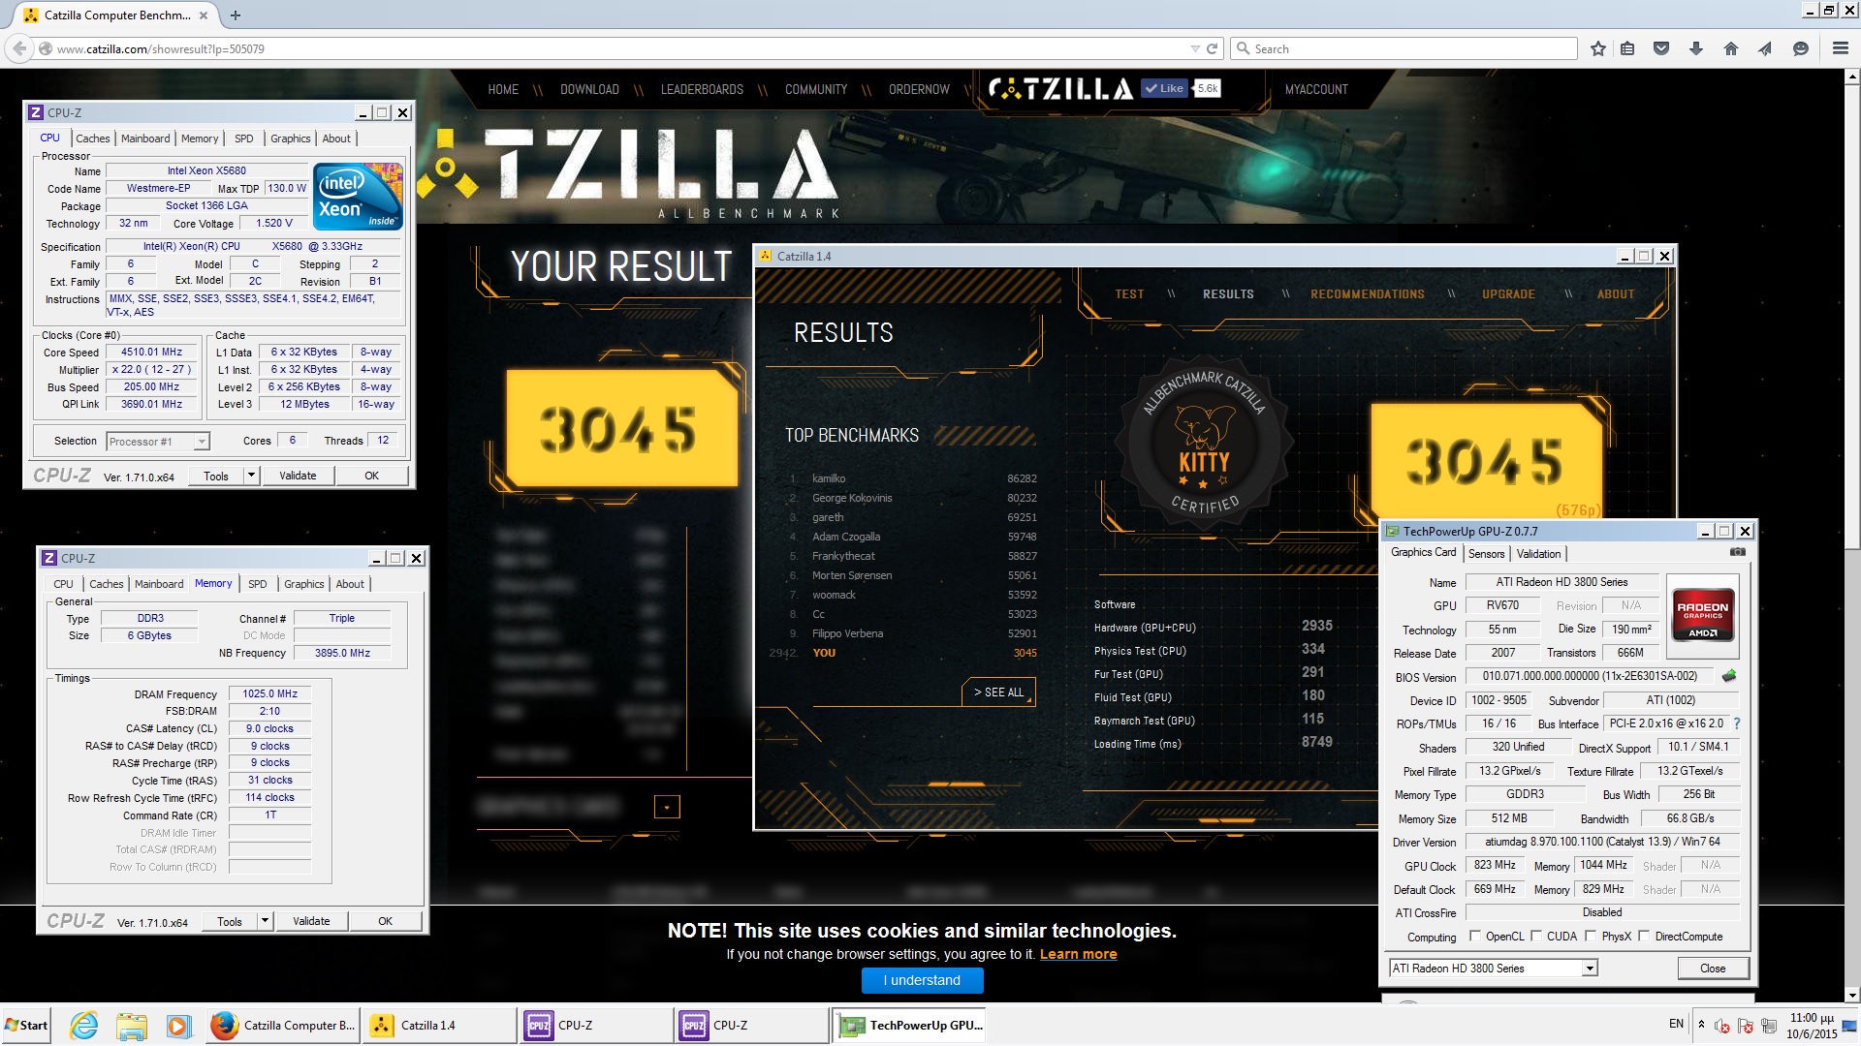1861x1046 pixels.
Task: Open Firefox downloads arrow icon
Action: pyautogui.click(x=1696, y=48)
